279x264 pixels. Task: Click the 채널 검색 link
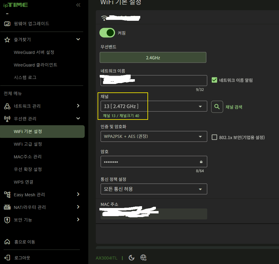tap(234, 107)
